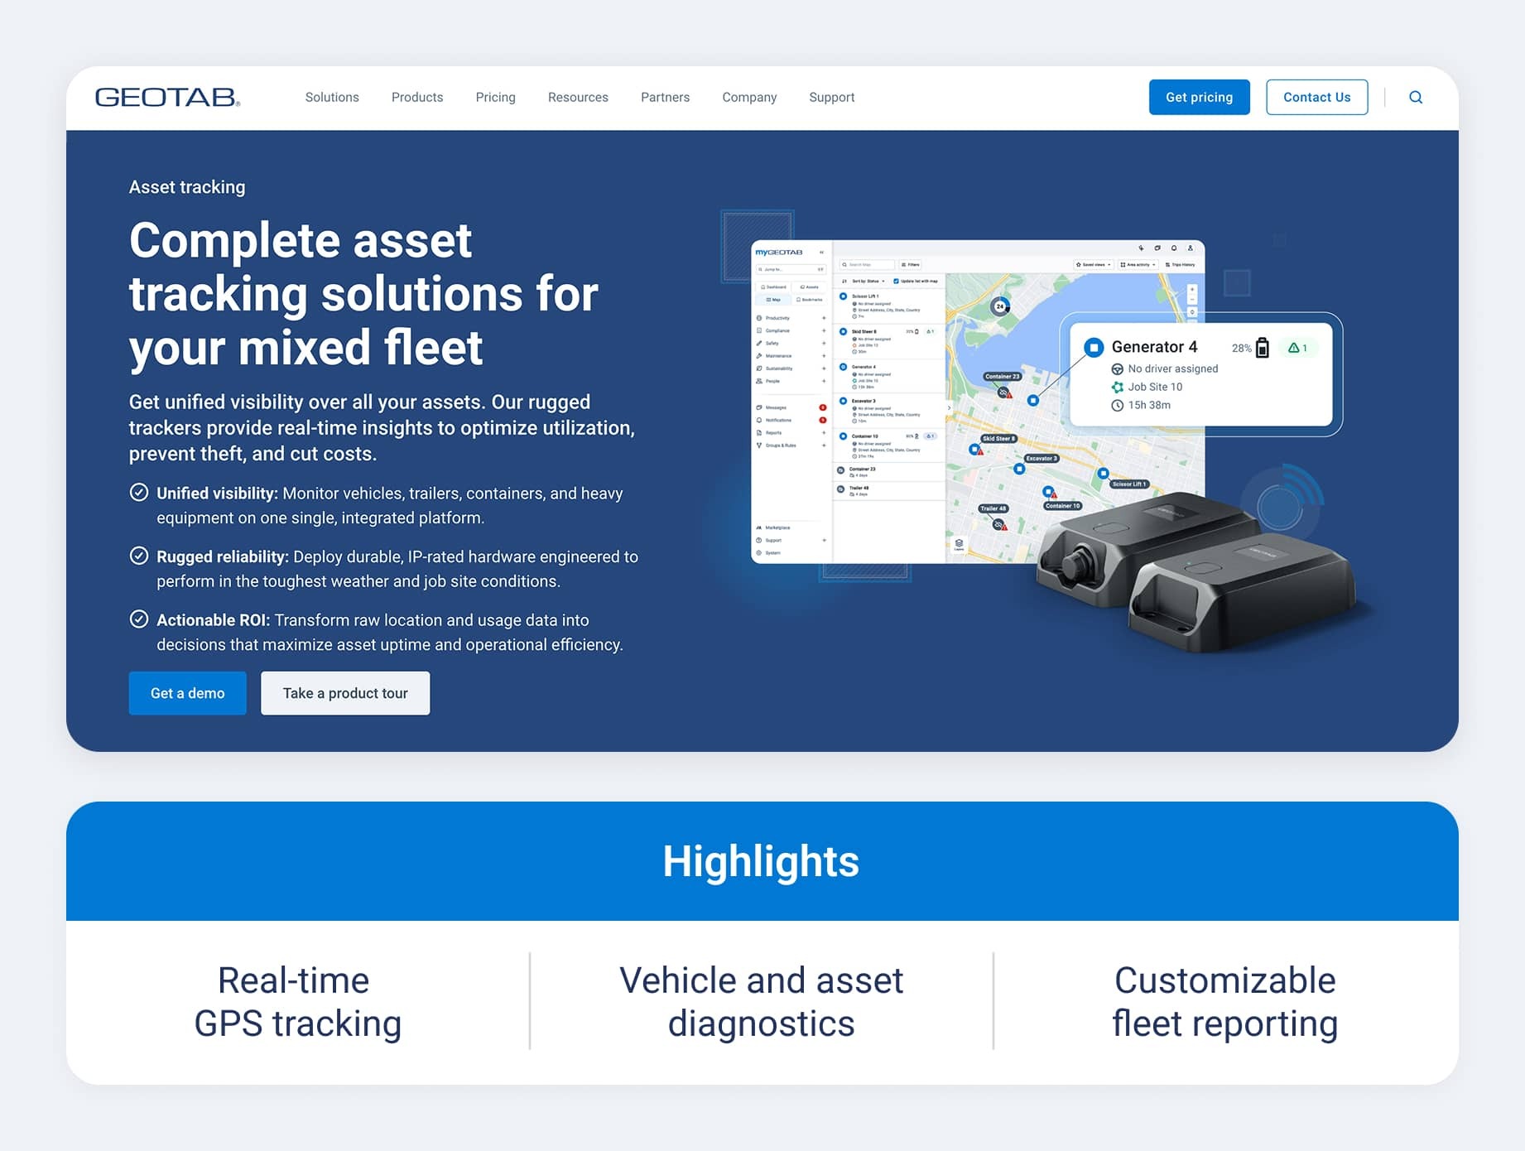1525x1151 pixels.
Task: Expand the Reports sidebar section plus
Action: pyautogui.click(x=824, y=433)
